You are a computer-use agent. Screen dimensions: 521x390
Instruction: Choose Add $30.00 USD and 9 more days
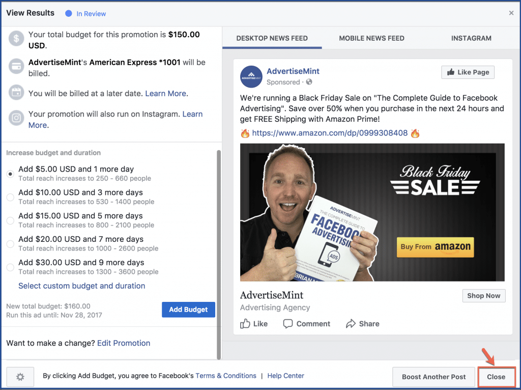coord(10,267)
